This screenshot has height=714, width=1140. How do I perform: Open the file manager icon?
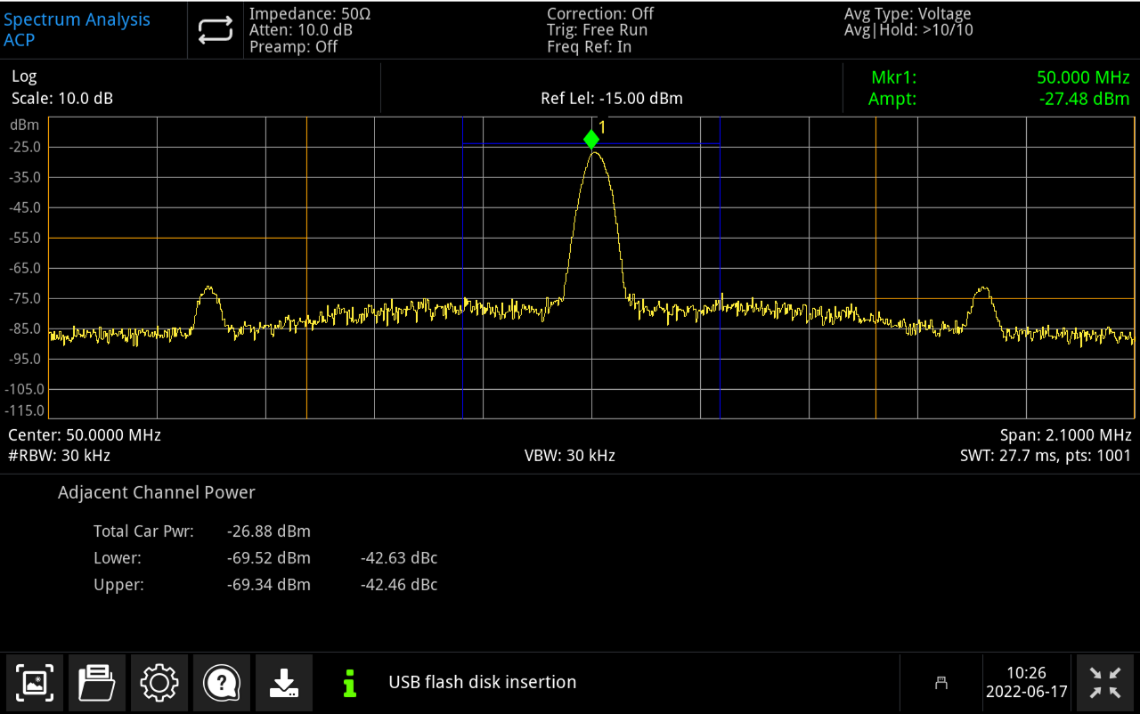coord(97,682)
